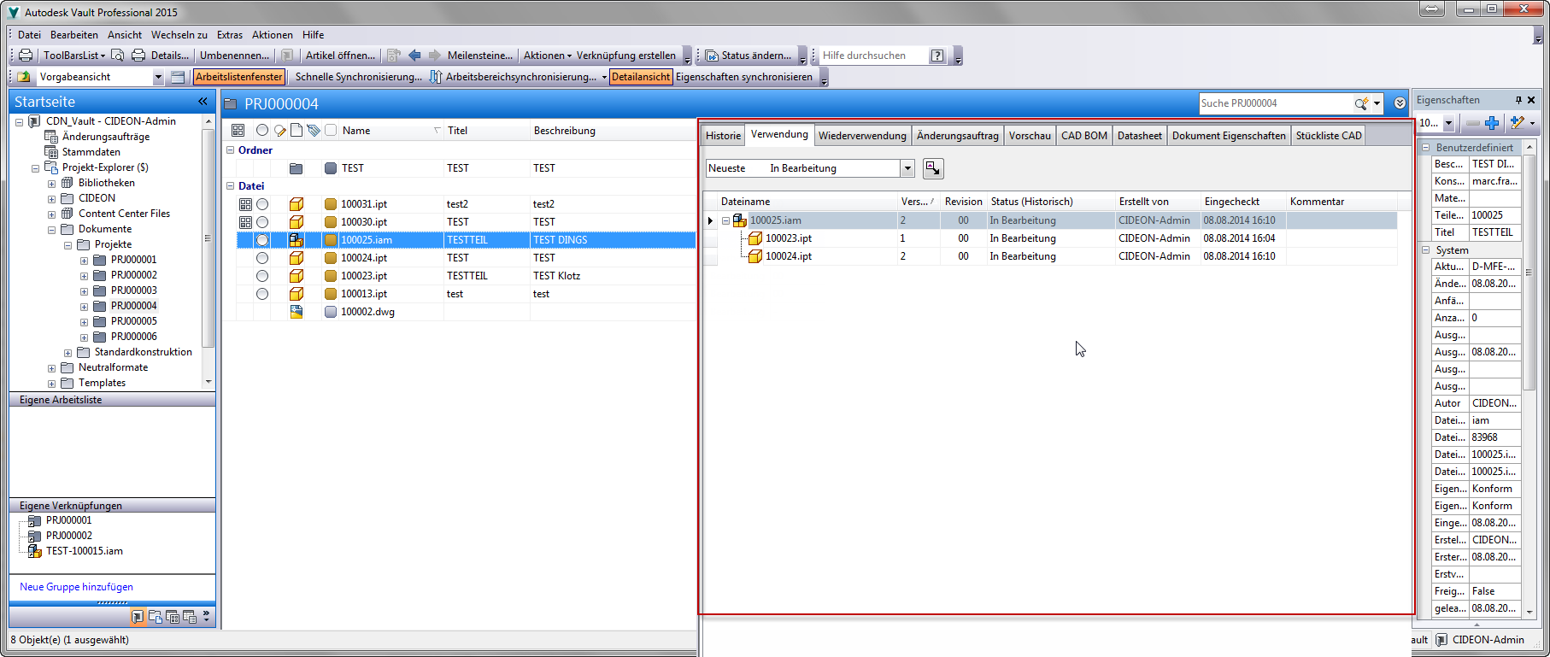This screenshot has height=657, width=1550.
Task: Toggle the Arbeitslistenfenster button
Action: (238, 77)
